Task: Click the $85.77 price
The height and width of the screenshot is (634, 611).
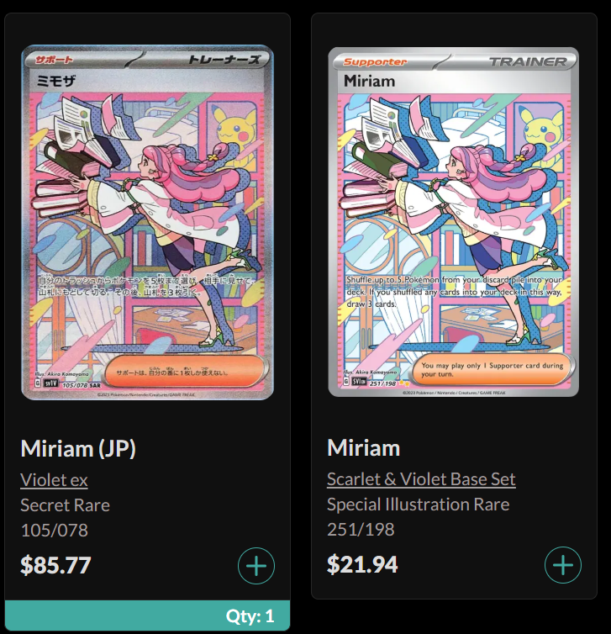Action: (55, 565)
